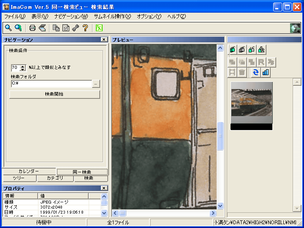This screenshot has height=228, width=304.
Task: Switch to the 同一検索 tab
Action: pyautogui.click(x=82, y=172)
